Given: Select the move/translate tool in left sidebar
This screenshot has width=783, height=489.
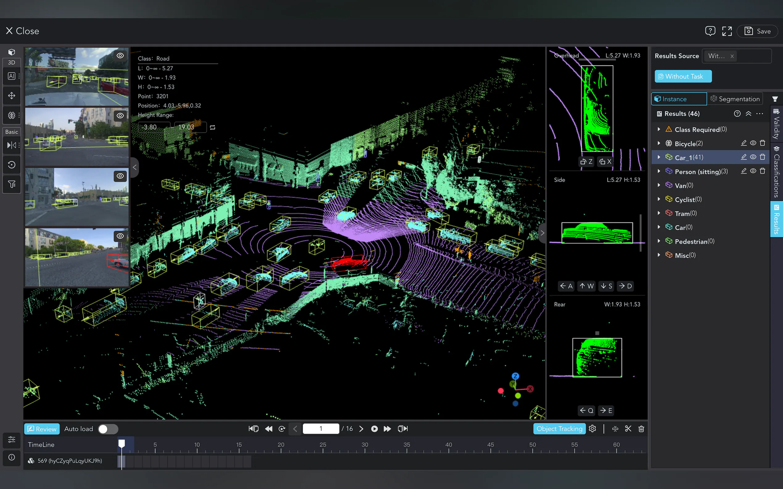Looking at the screenshot, I should pos(12,96).
